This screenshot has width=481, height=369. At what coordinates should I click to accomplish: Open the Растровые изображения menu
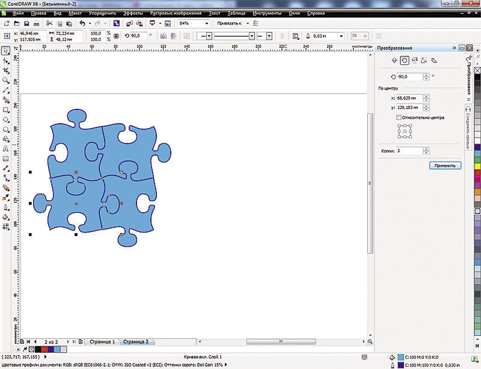point(176,13)
